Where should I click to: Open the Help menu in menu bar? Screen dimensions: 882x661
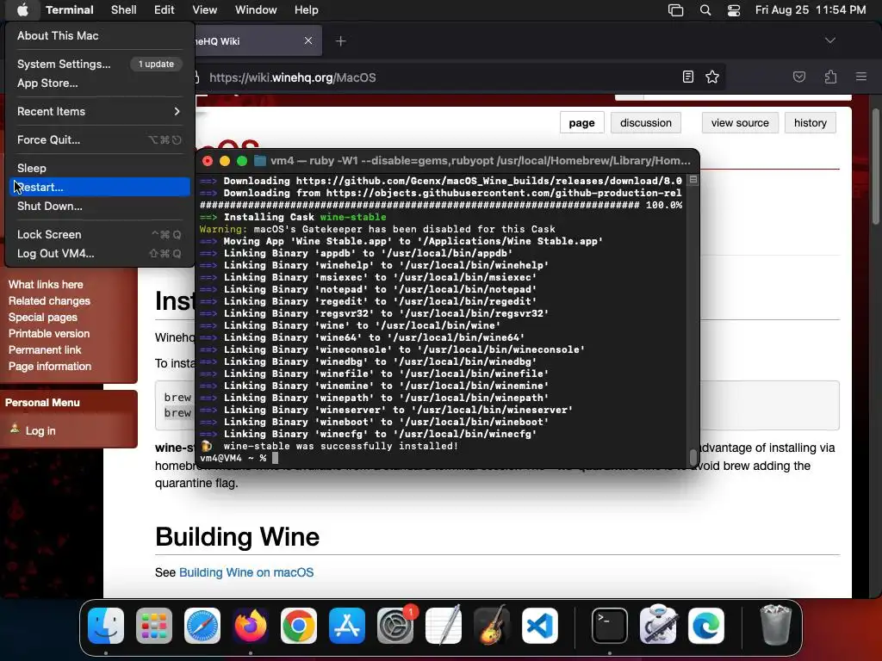tap(307, 9)
